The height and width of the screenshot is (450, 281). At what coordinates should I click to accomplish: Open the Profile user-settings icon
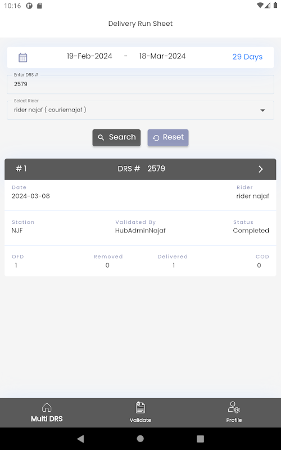[234, 407]
